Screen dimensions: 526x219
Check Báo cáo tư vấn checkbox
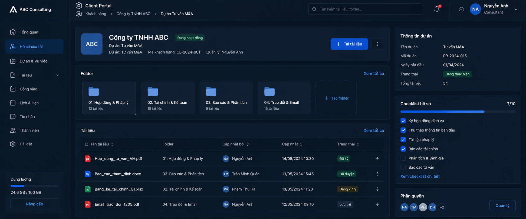[403, 167]
